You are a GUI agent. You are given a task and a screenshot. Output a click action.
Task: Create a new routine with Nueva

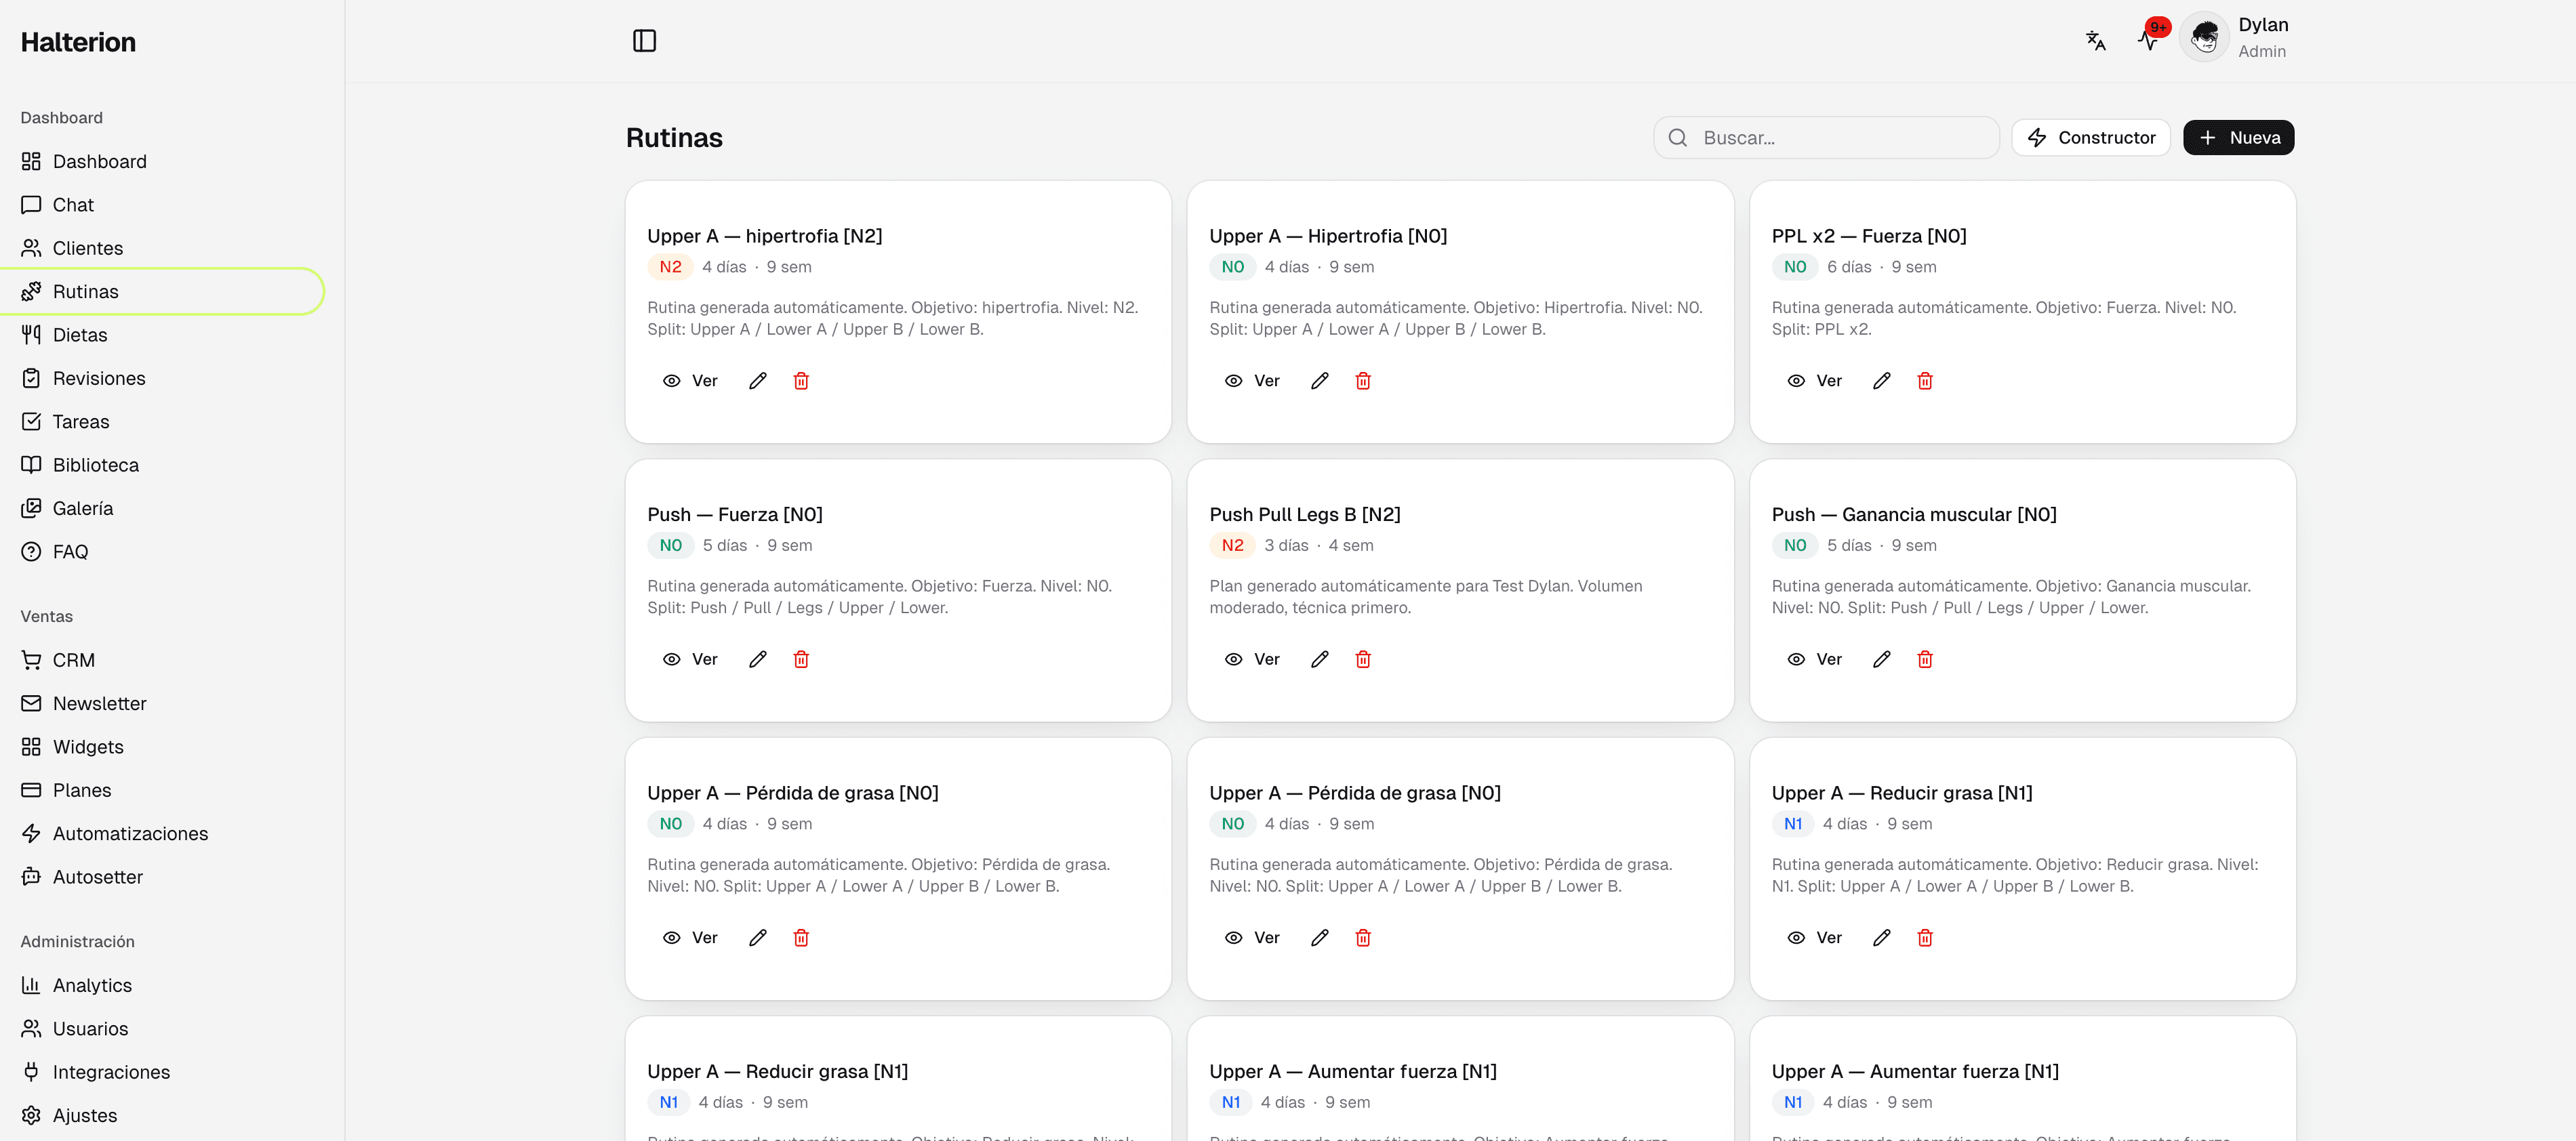(2238, 138)
